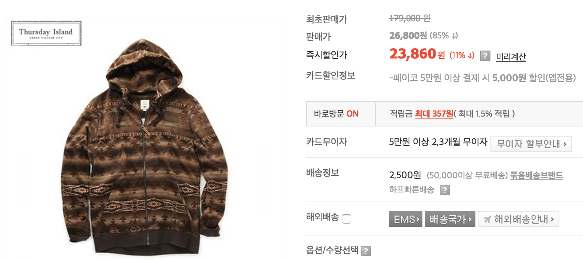Expand the EMS shipping info
This screenshot has width=583, height=260.
coord(406,219)
